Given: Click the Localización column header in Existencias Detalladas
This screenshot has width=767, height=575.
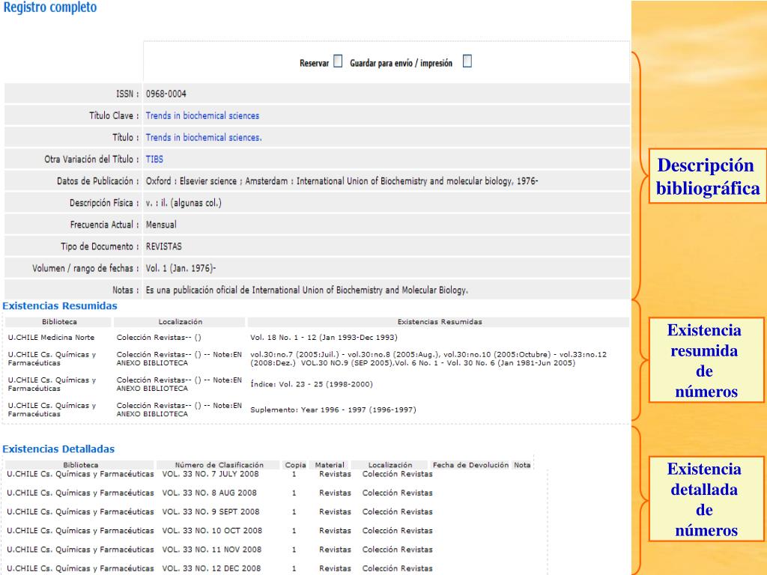Looking at the screenshot, I should 389,465.
